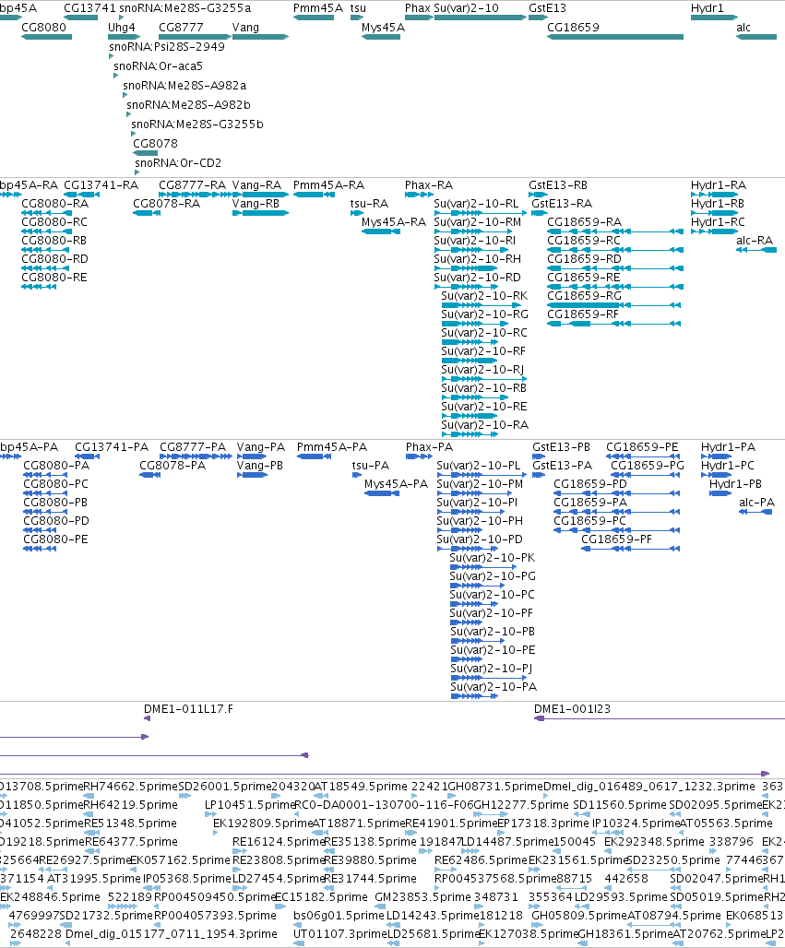
Task: Click the Uhg4 gene label
Action: point(122,28)
